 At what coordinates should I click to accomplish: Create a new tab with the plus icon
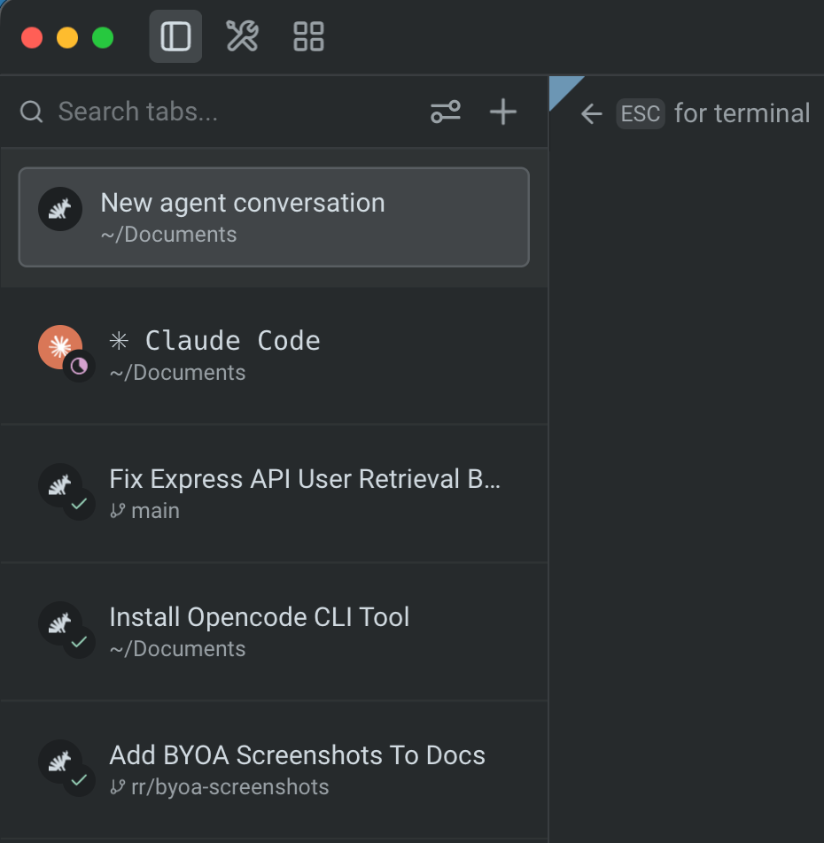point(502,112)
